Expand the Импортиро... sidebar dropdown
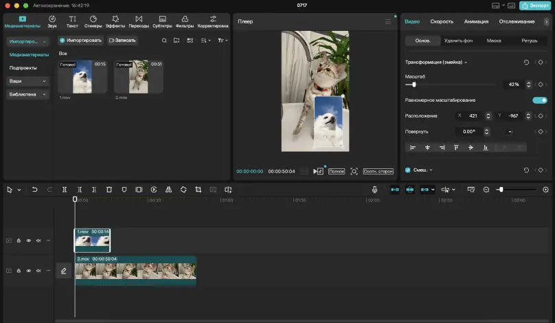Image resolution: width=555 pixels, height=323 pixels. [x=27, y=41]
